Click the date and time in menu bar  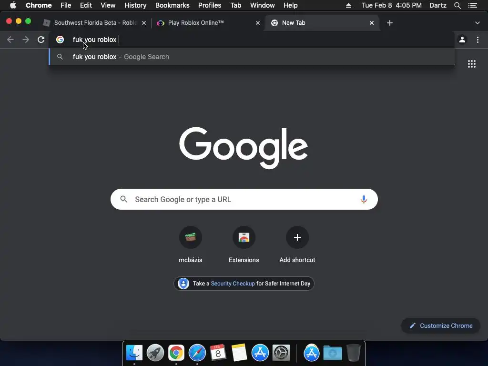coord(392,5)
